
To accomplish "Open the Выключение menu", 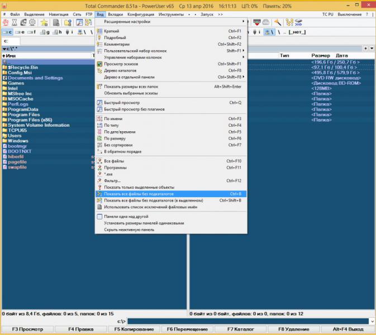I will coord(349,15).
